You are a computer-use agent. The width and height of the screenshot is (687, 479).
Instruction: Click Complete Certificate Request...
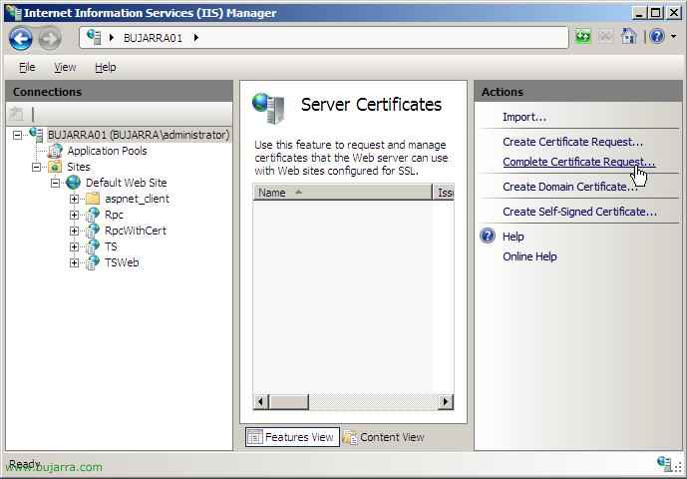578,162
